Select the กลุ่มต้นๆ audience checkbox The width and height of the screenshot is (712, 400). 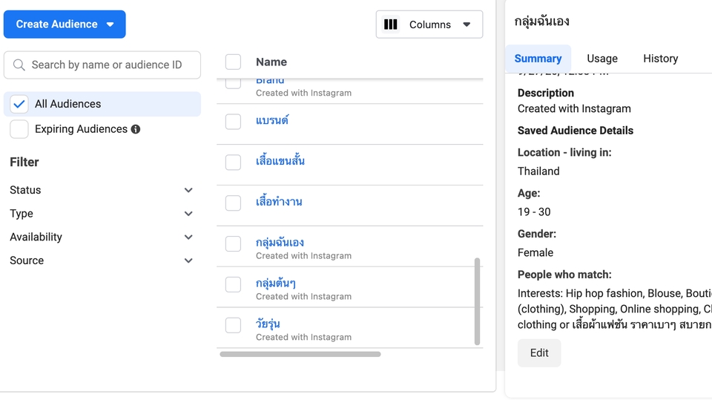(233, 284)
